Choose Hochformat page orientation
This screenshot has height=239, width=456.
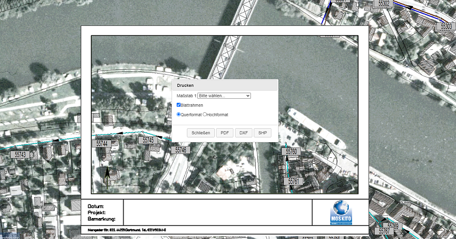[205, 114]
